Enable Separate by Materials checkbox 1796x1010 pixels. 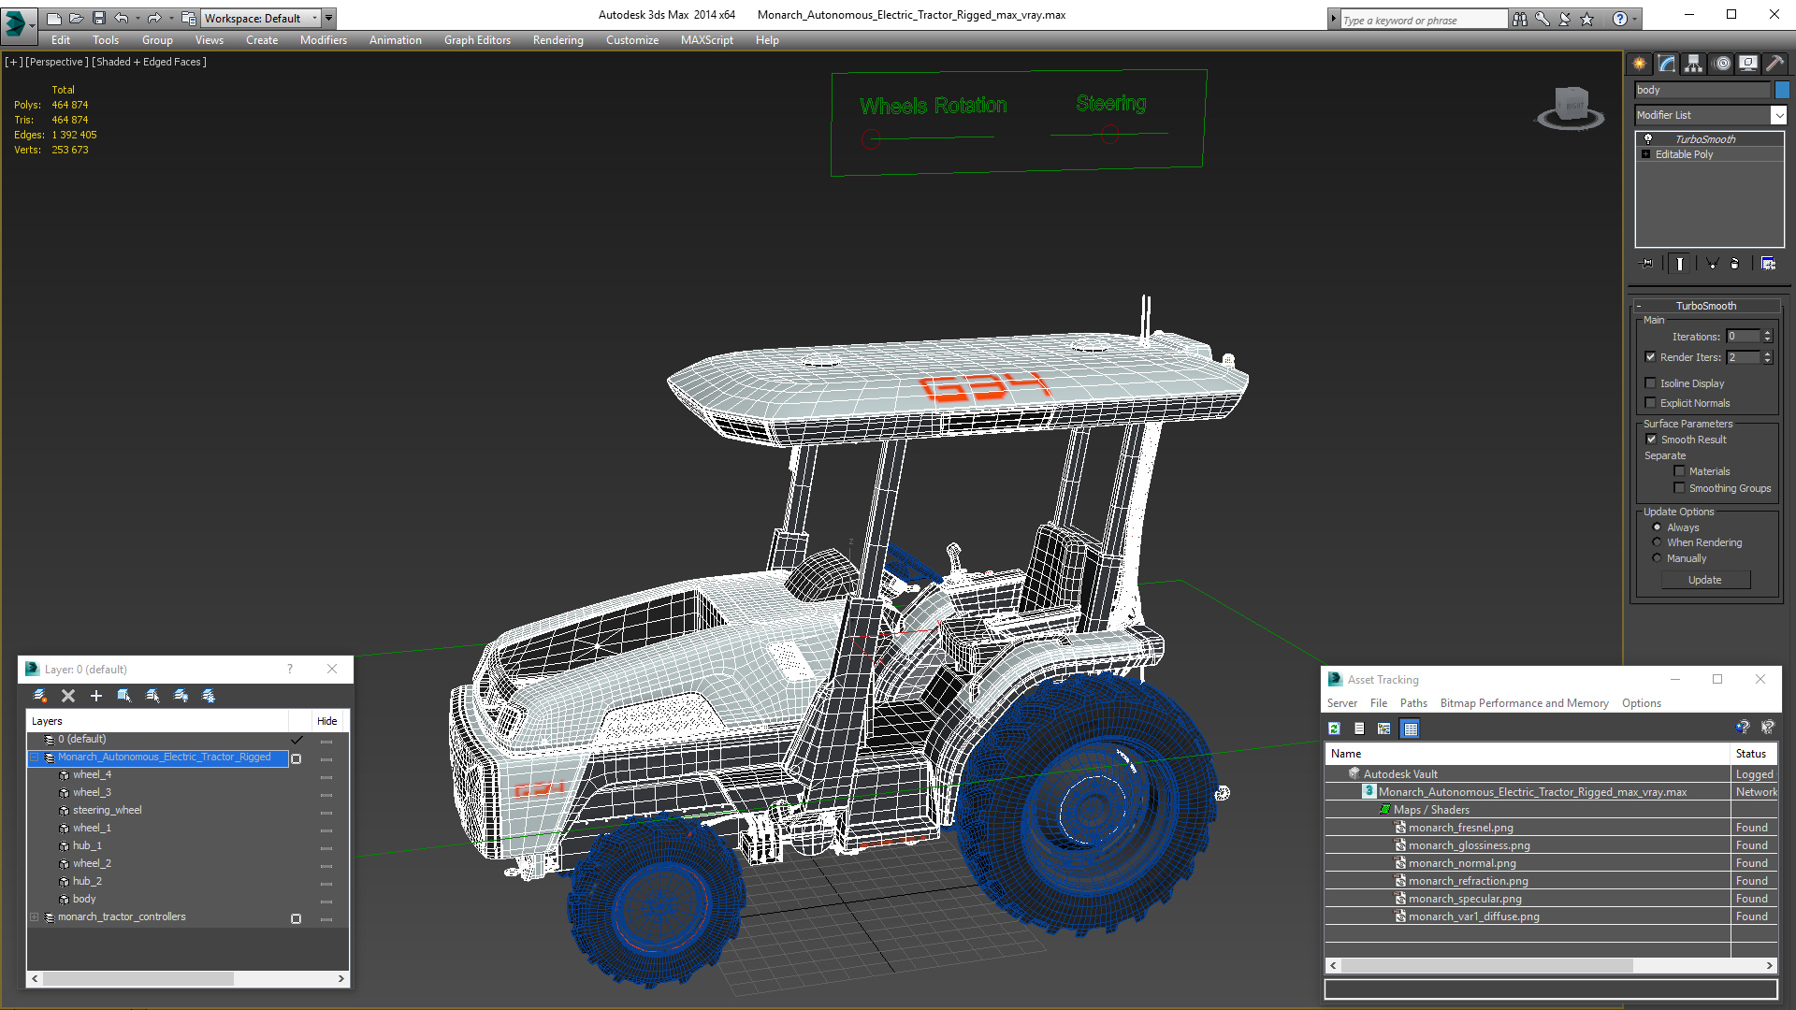[1680, 471]
